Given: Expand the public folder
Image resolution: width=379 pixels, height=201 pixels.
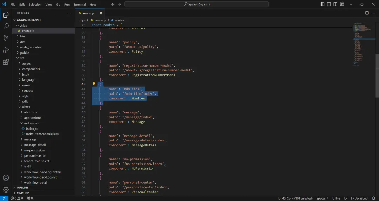Looking at the screenshot, I should click(43, 53).
